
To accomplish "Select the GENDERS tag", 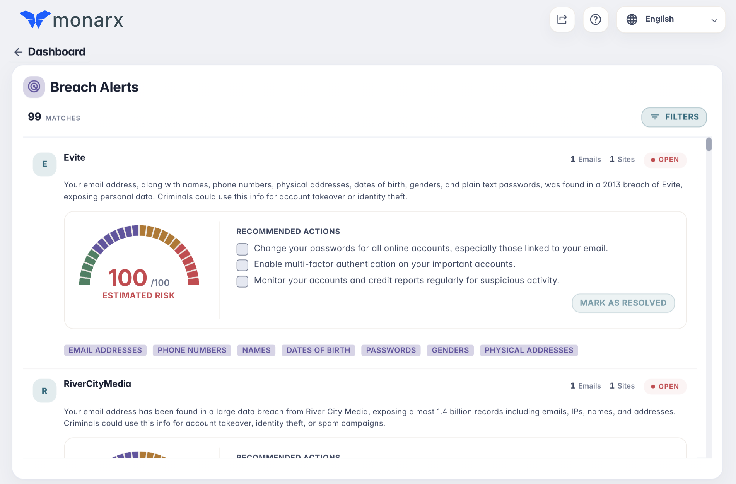I will point(450,350).
